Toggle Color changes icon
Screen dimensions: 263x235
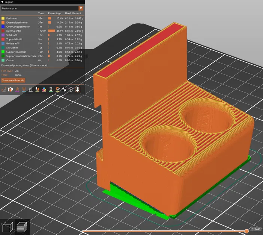44,89
